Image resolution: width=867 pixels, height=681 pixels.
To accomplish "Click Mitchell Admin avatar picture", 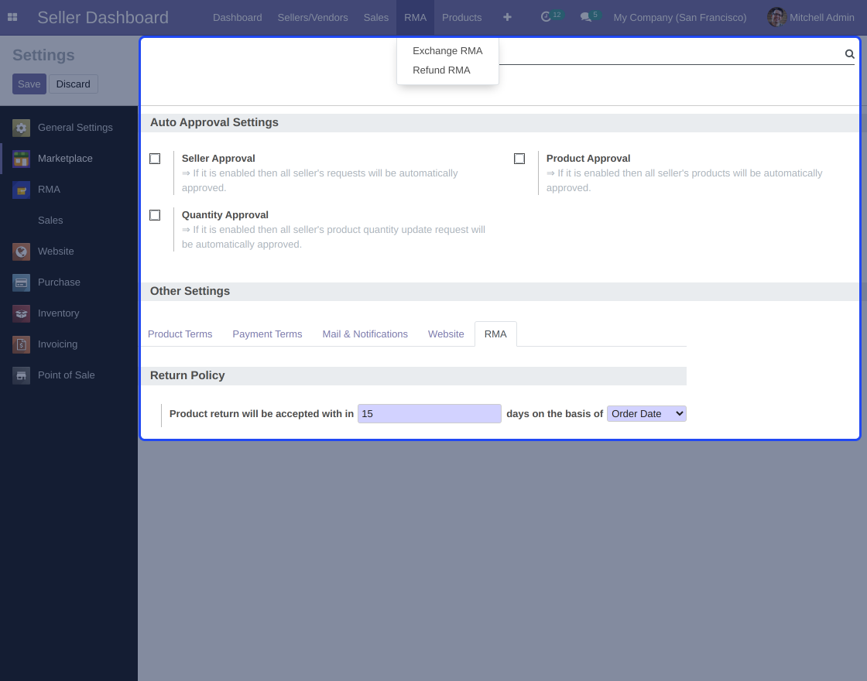I will [776, 17].
